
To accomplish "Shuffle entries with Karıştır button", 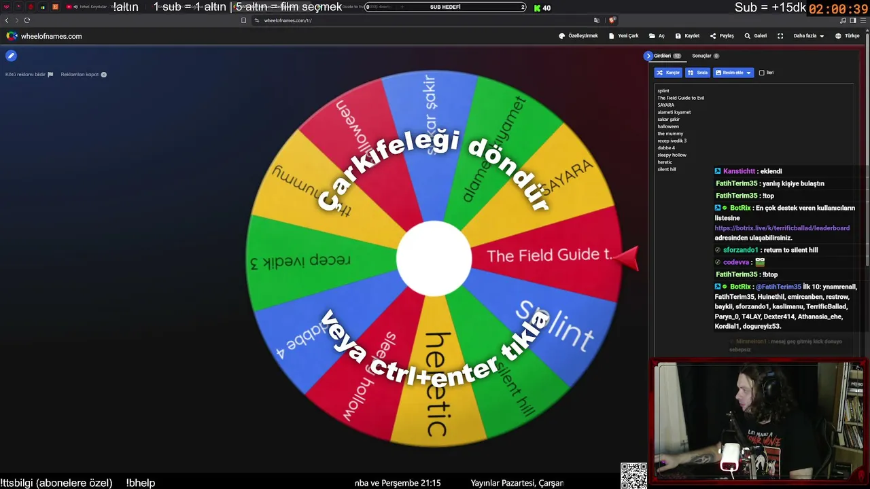I will click(x=668, y=73).
